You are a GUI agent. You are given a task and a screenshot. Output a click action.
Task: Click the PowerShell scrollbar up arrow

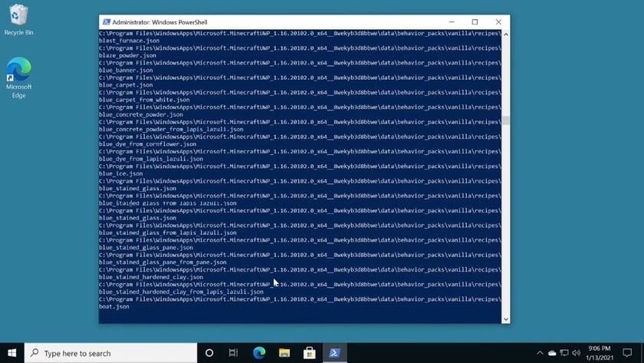coord(505,35)
